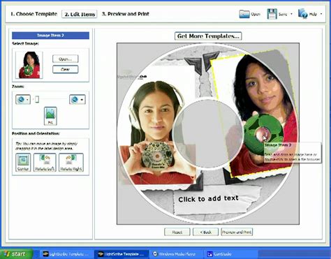Expand the Help dropdown arrow
The width and height of the screenshot is (331, 259).
point(321,14)
